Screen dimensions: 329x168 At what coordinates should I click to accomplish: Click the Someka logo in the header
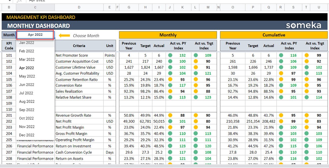click(303, 26)
